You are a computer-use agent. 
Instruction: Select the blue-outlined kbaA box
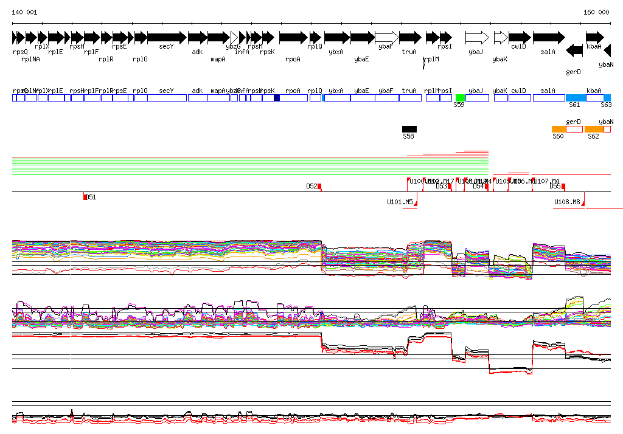click(595, 98)
